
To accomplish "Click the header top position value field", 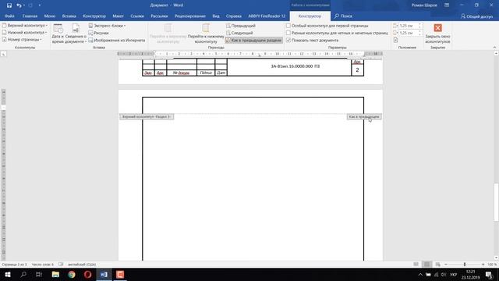I will point(408,26).
